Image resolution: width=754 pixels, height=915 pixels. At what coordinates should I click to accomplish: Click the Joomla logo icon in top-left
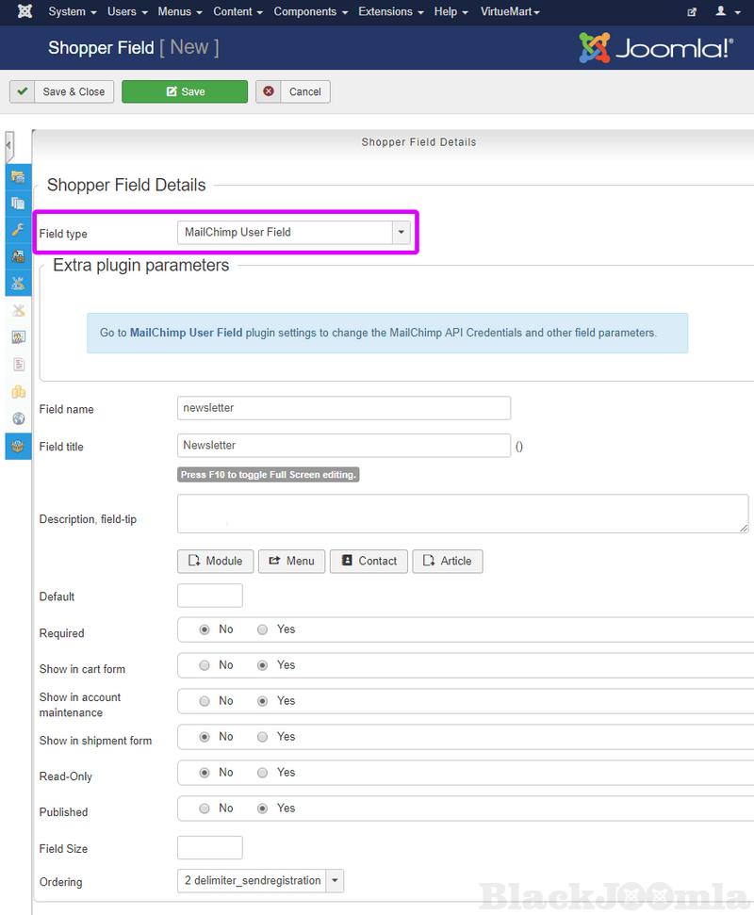coord(25,11)
